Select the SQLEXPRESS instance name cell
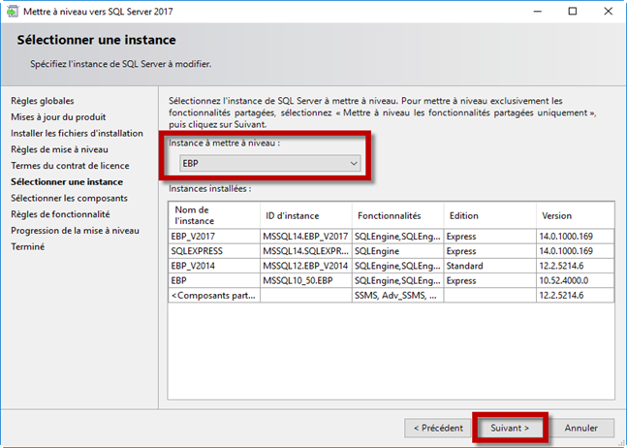Viewport: 627px width, 448px height. [x=214, y=251]
